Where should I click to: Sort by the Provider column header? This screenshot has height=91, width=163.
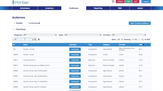(x=122, y=45)
